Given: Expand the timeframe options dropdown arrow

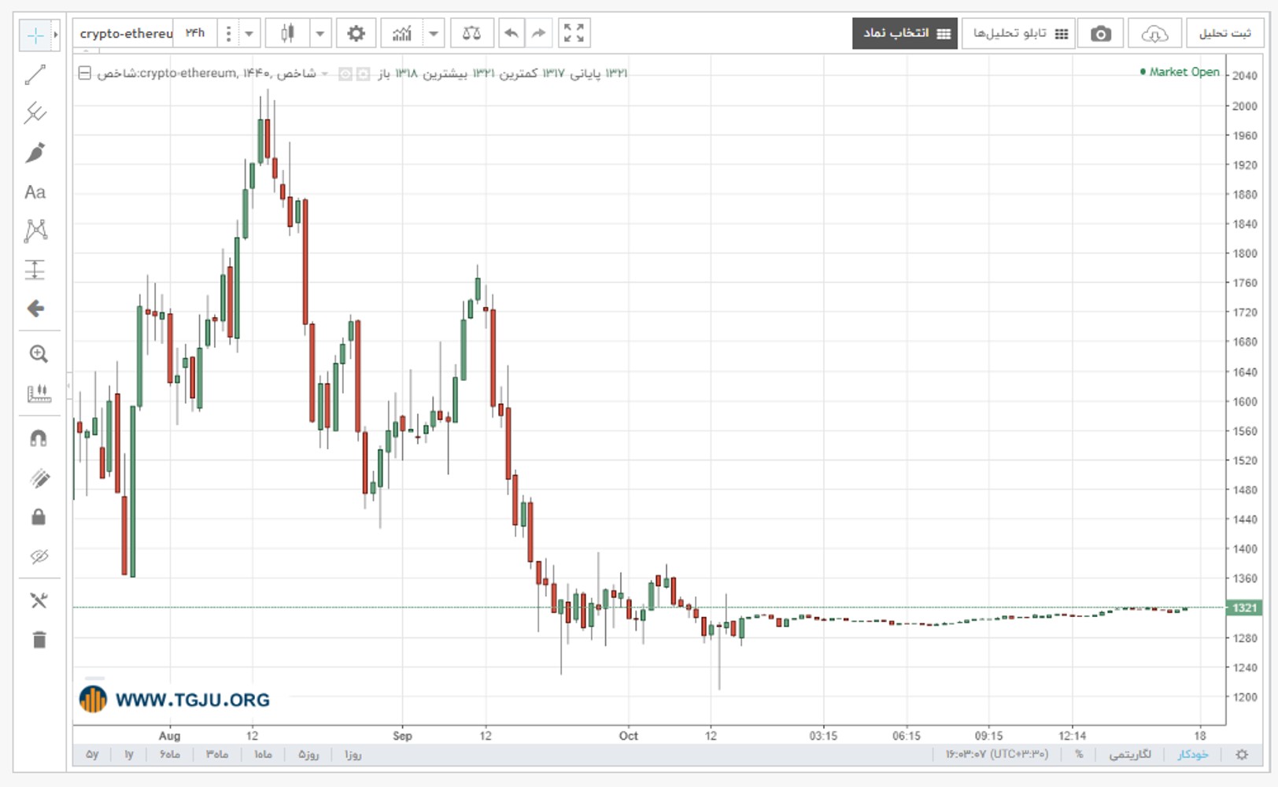Looking at the screenshot, I should [249, 34].
